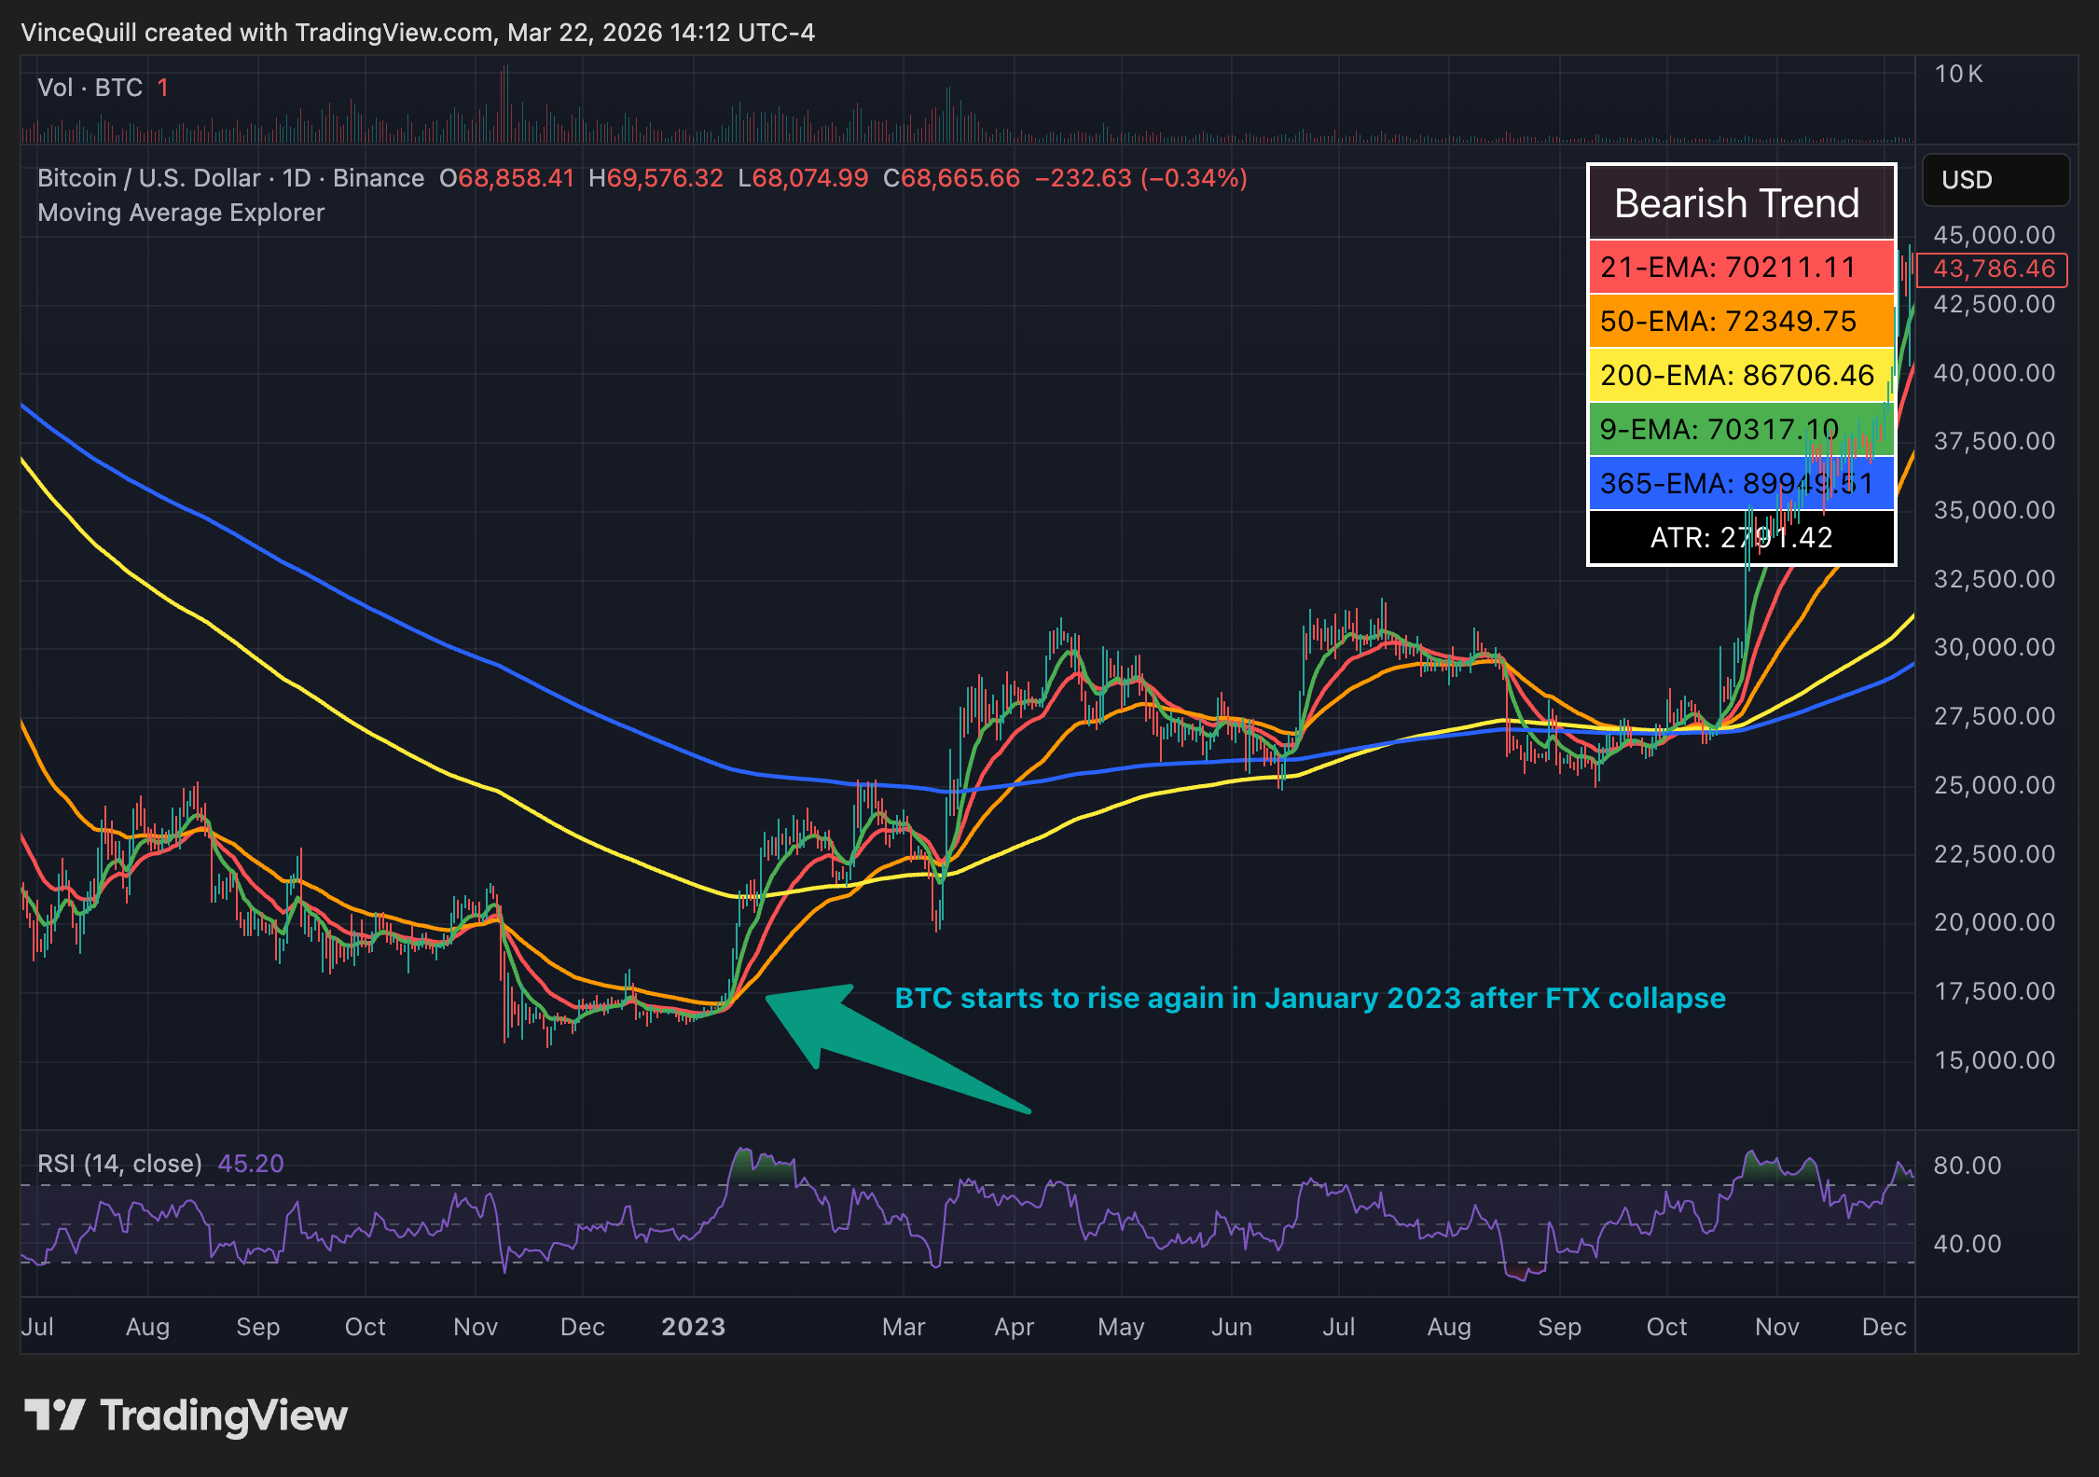2099x1477 pixels.
Task: Select the Vol · BTC indicator label
Action: (90, 87)
